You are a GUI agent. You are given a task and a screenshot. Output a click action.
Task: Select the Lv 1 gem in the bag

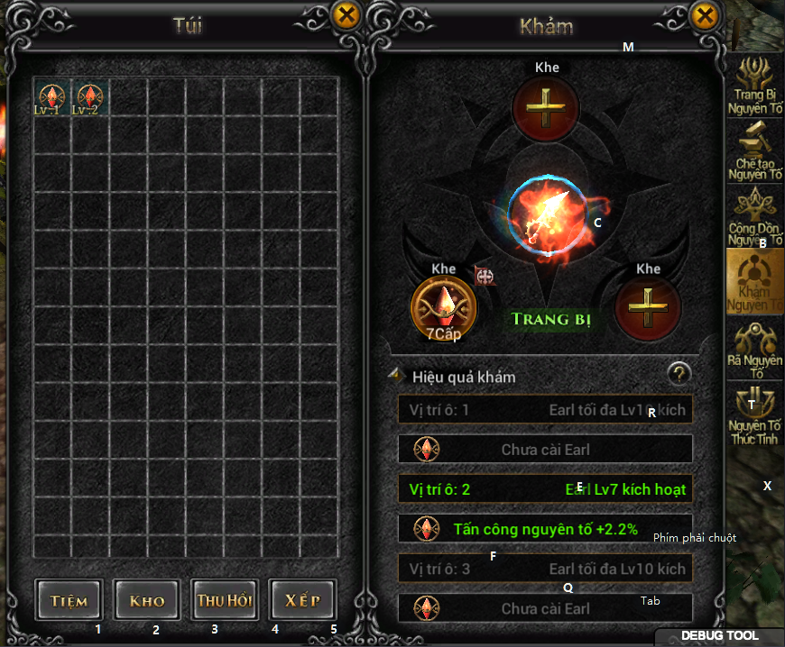[x=52, y=97]
